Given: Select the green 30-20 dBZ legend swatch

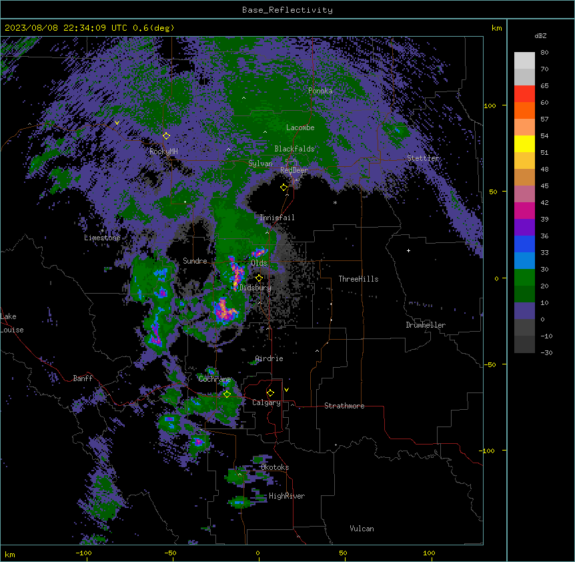Looking at the screenshot, I should (x=524, y=278).
